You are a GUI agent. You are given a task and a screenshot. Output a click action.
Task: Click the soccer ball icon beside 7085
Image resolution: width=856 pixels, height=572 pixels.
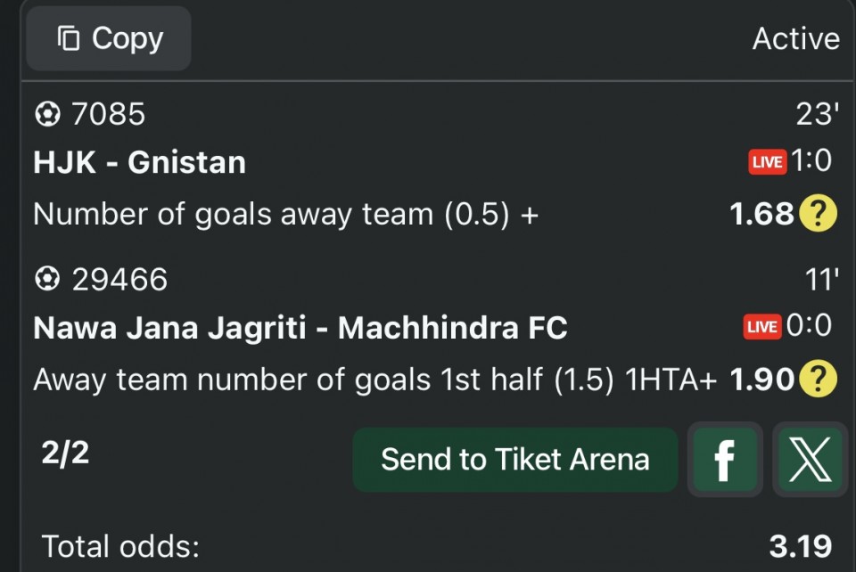(x=46, y=114)
